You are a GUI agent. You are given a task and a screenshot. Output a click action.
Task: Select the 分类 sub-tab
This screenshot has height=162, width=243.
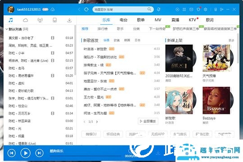click(136, 29)
